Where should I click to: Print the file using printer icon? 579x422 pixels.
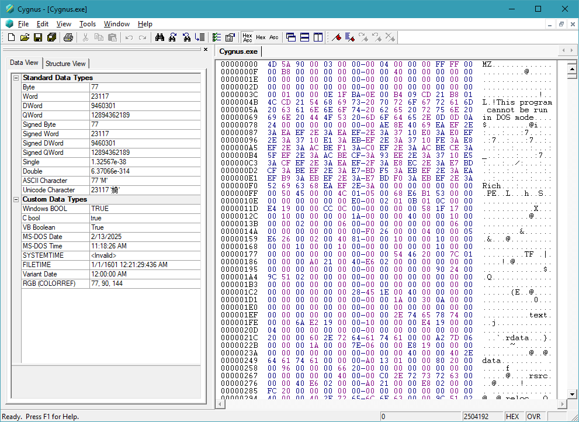pyautogui.click(x=68, y=37)
